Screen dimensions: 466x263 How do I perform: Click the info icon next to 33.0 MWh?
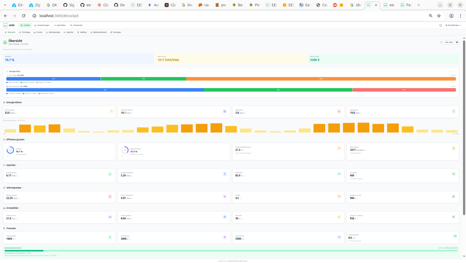(16, 113)
